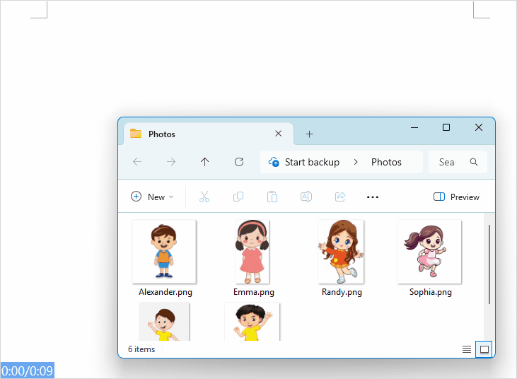
Task: Click the Cut scissors icon
Action: [x=204, y=197]
